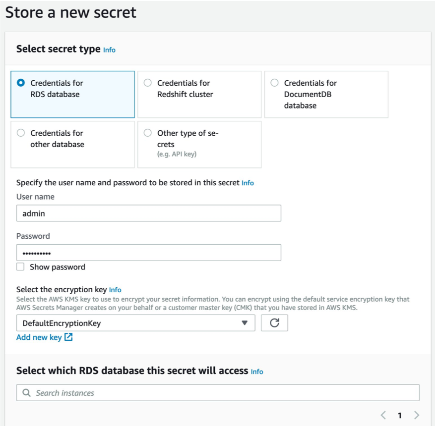The width and height of the screenshot is (435, 426).
Task: Click the Search instances field
Action: click(x=149, y=392)
